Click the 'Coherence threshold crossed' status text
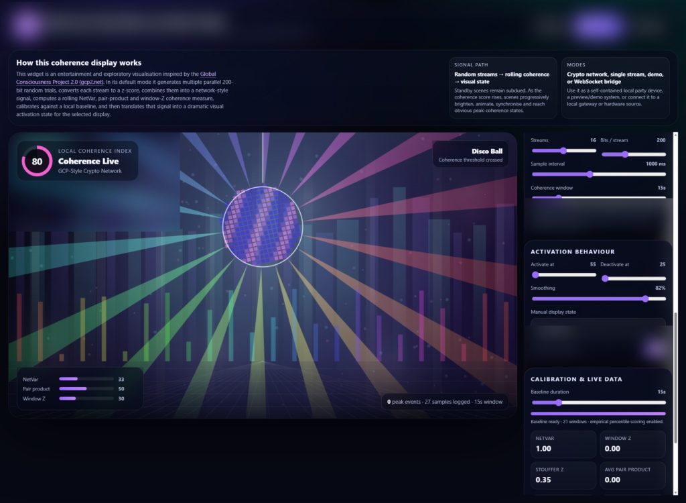 click(470, 160)
